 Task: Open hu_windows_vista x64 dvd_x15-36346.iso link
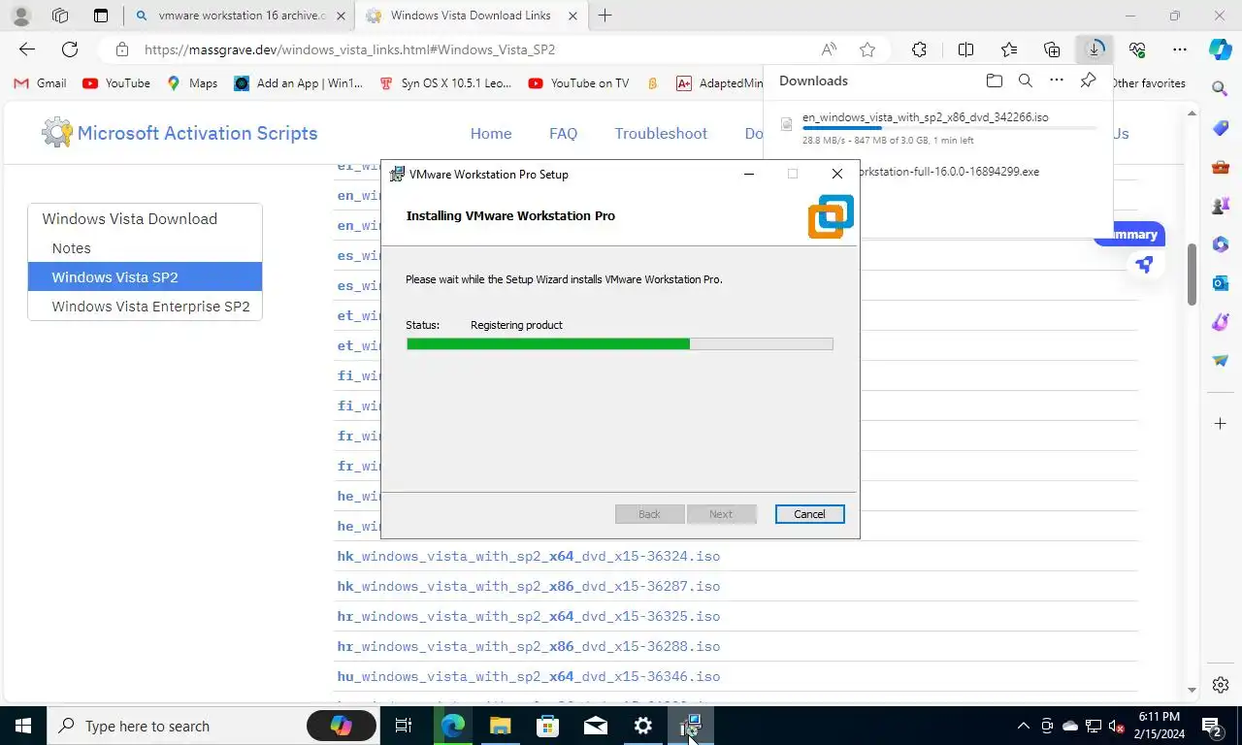[528, 677]
